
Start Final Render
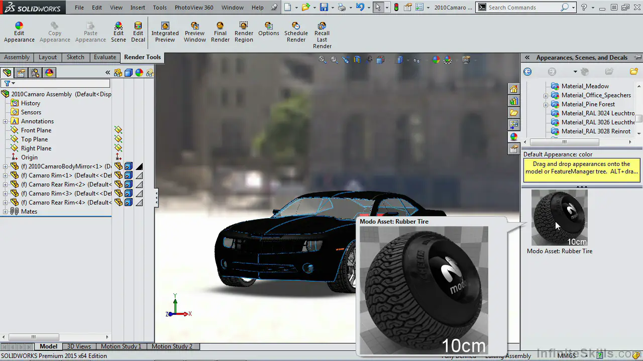coord(220,33)
